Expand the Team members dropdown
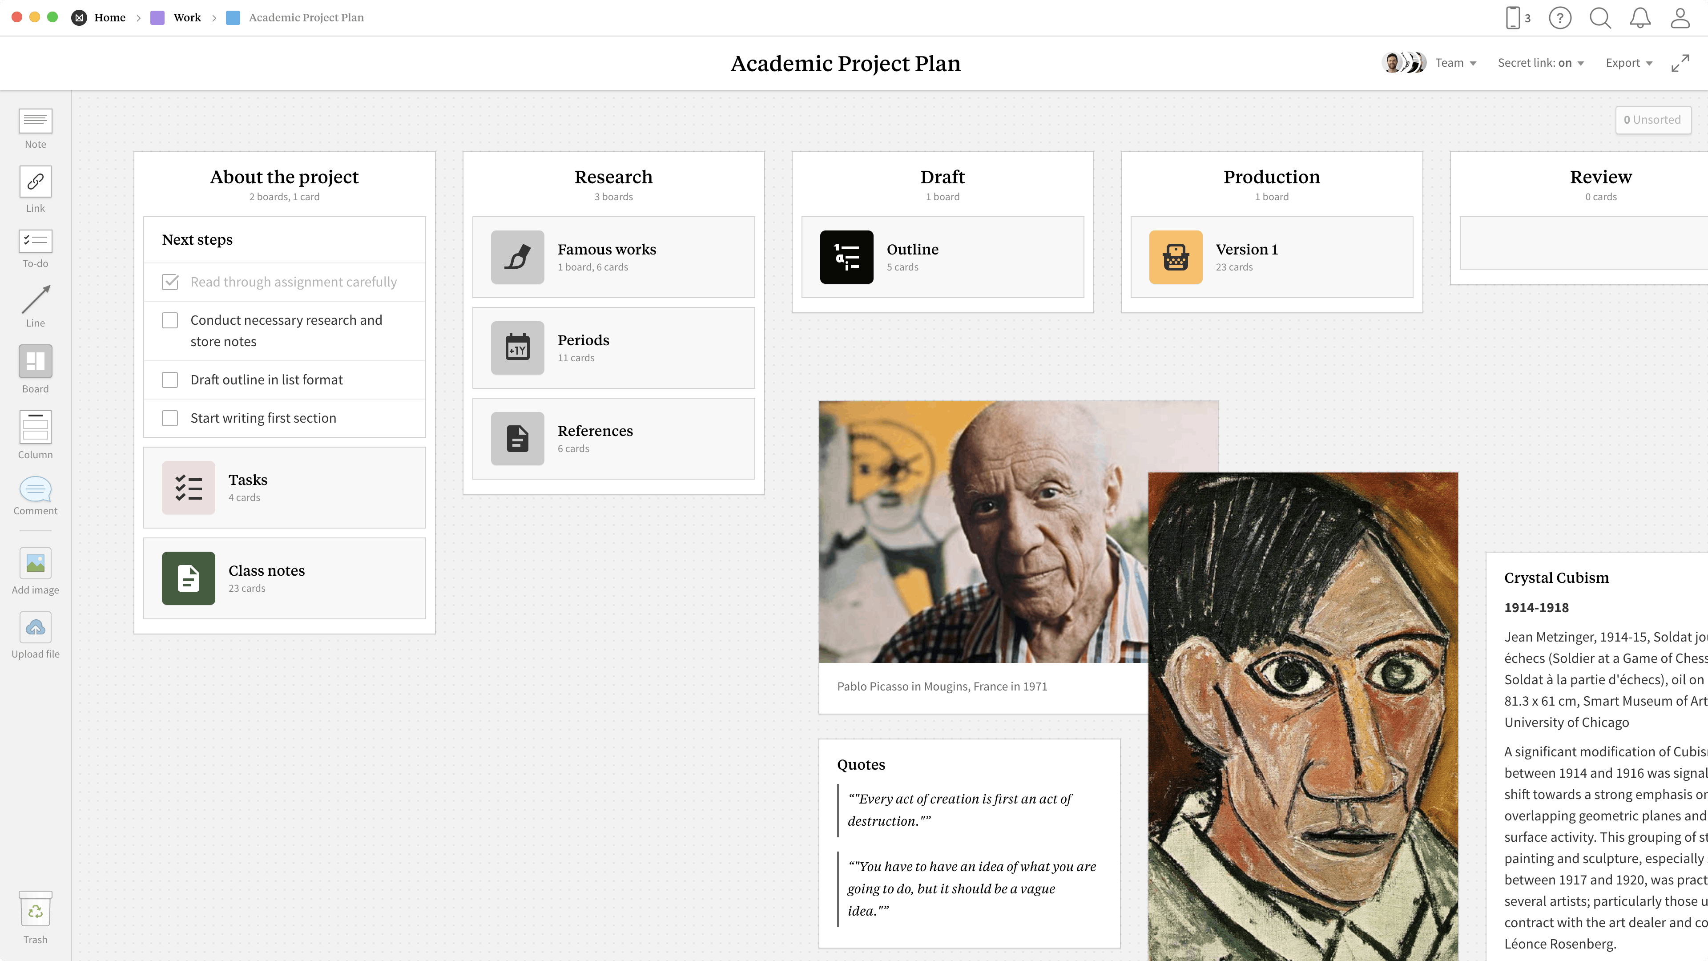 1455,62
